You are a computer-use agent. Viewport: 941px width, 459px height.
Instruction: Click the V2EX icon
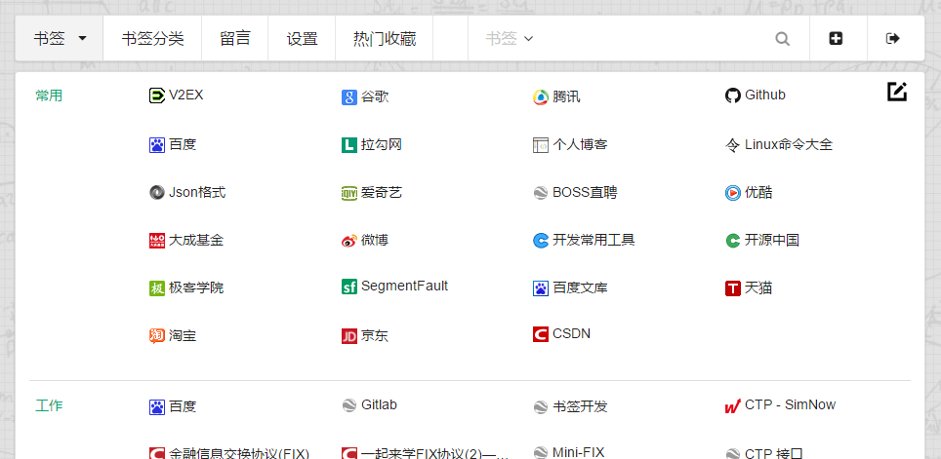click(x=157, y=96)
